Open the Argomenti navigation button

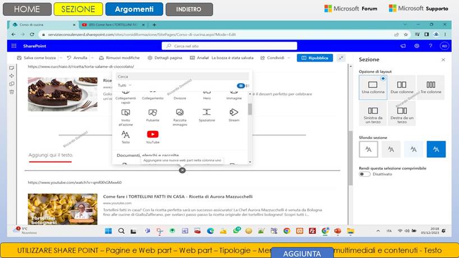134,9
